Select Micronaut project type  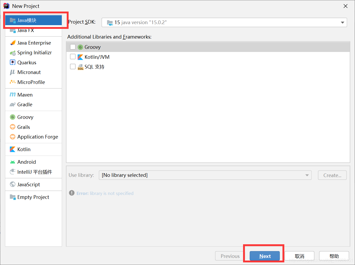[x=34, y=72]
